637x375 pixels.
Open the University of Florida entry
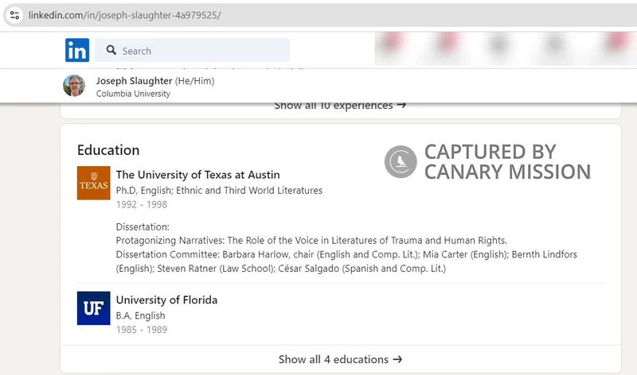(x=166, y=300)
